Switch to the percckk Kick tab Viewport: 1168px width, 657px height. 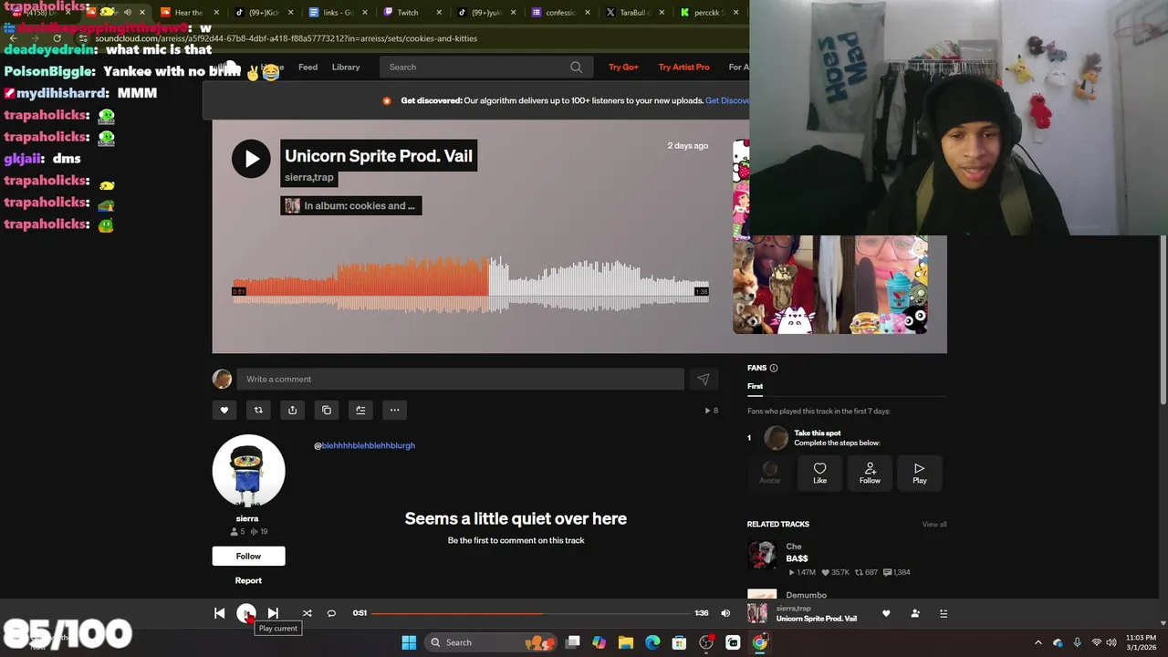(x=707, y=13)
